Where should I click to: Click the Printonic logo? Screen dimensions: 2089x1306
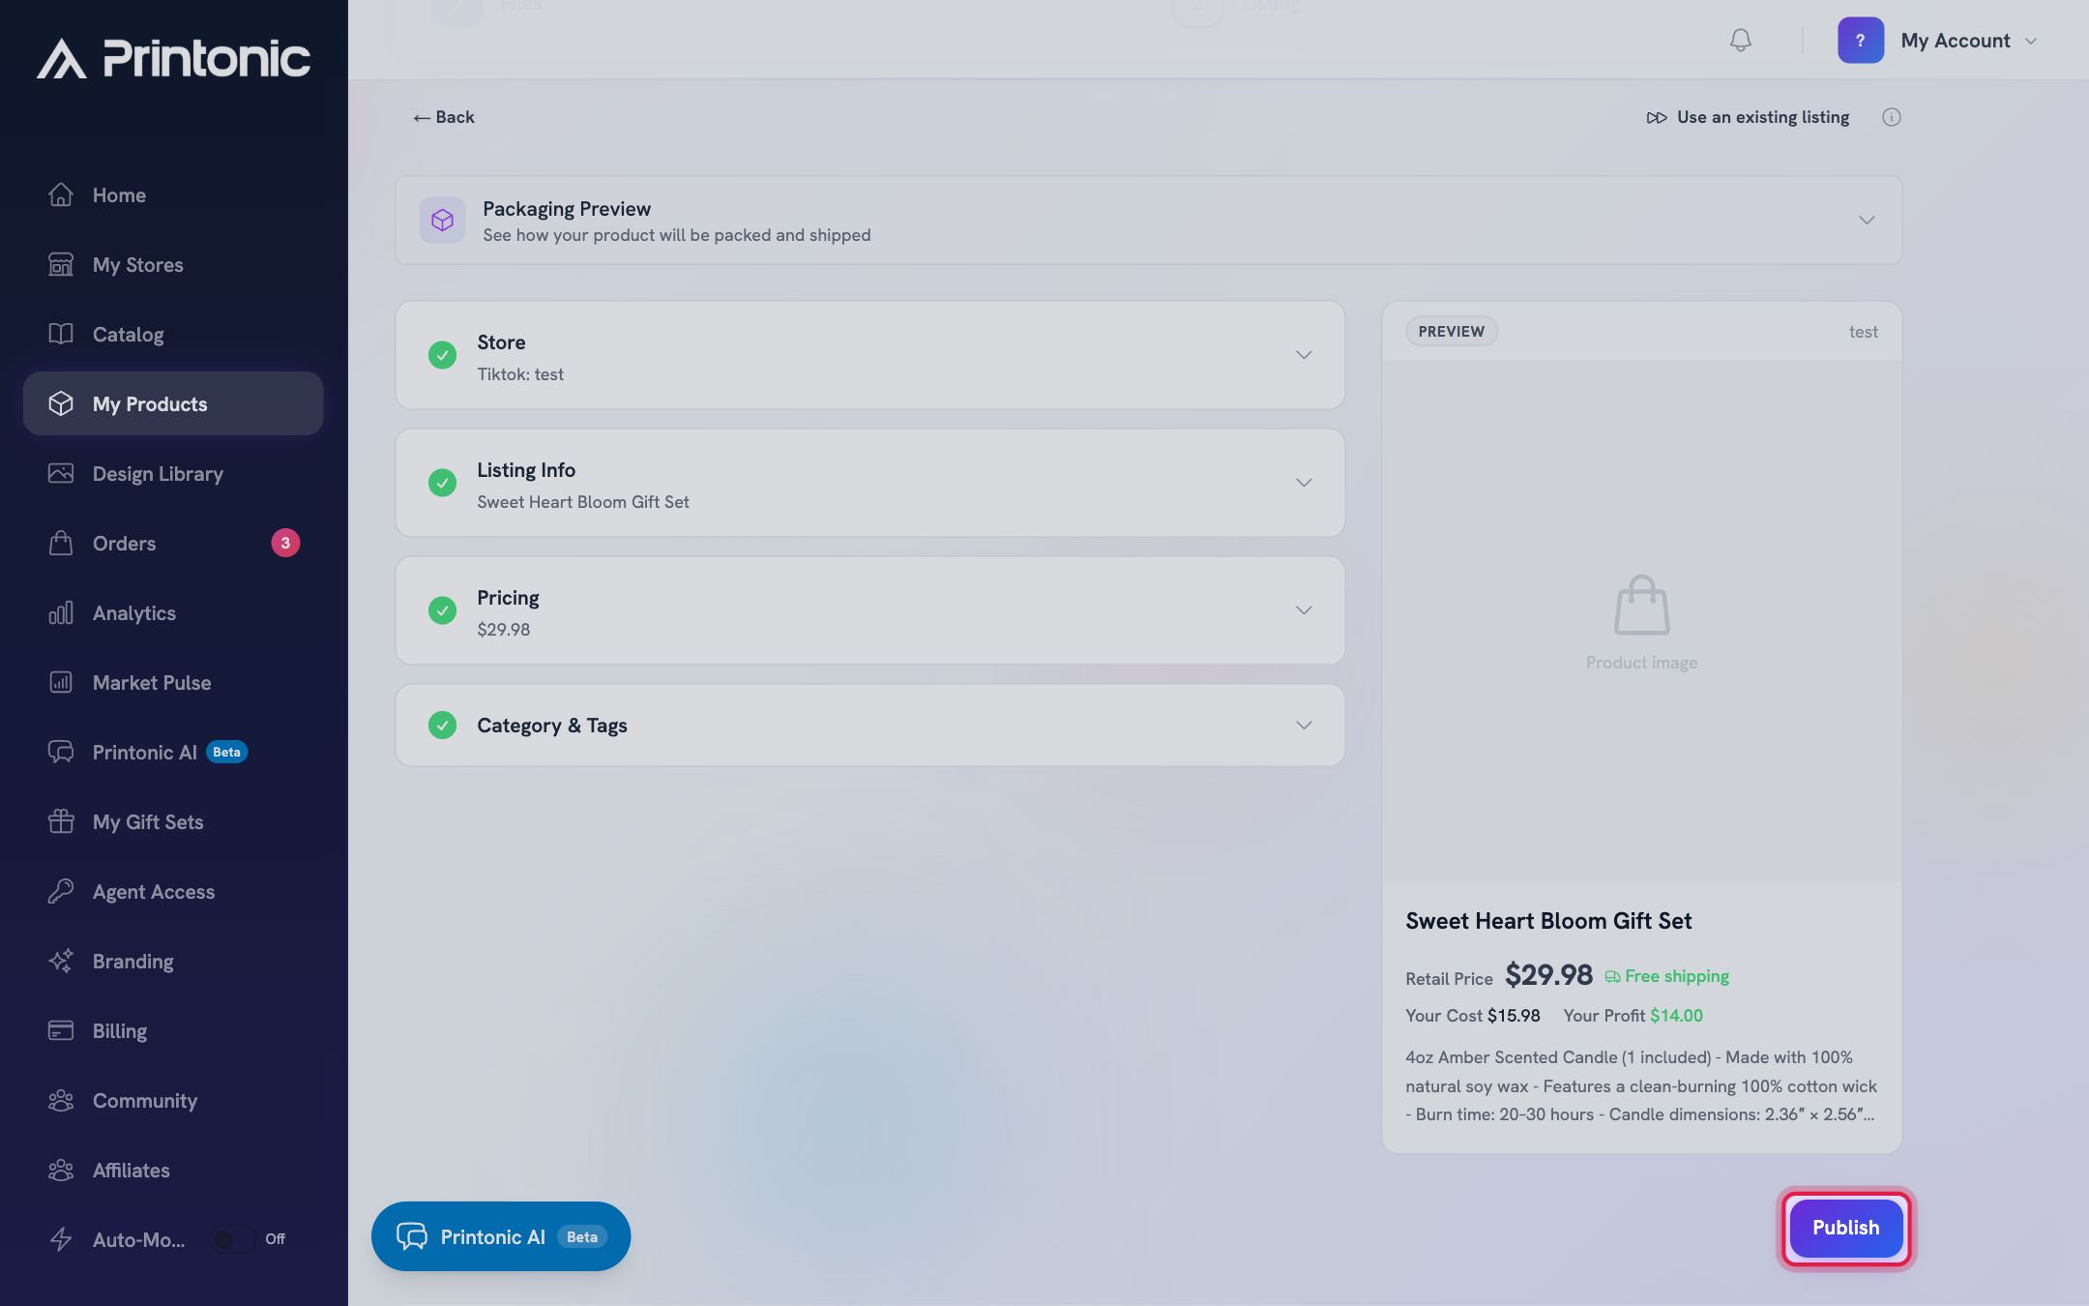tap(174, 58)
